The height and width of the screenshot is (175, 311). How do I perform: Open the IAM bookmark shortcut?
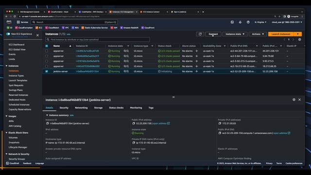[x=114, y=28]
